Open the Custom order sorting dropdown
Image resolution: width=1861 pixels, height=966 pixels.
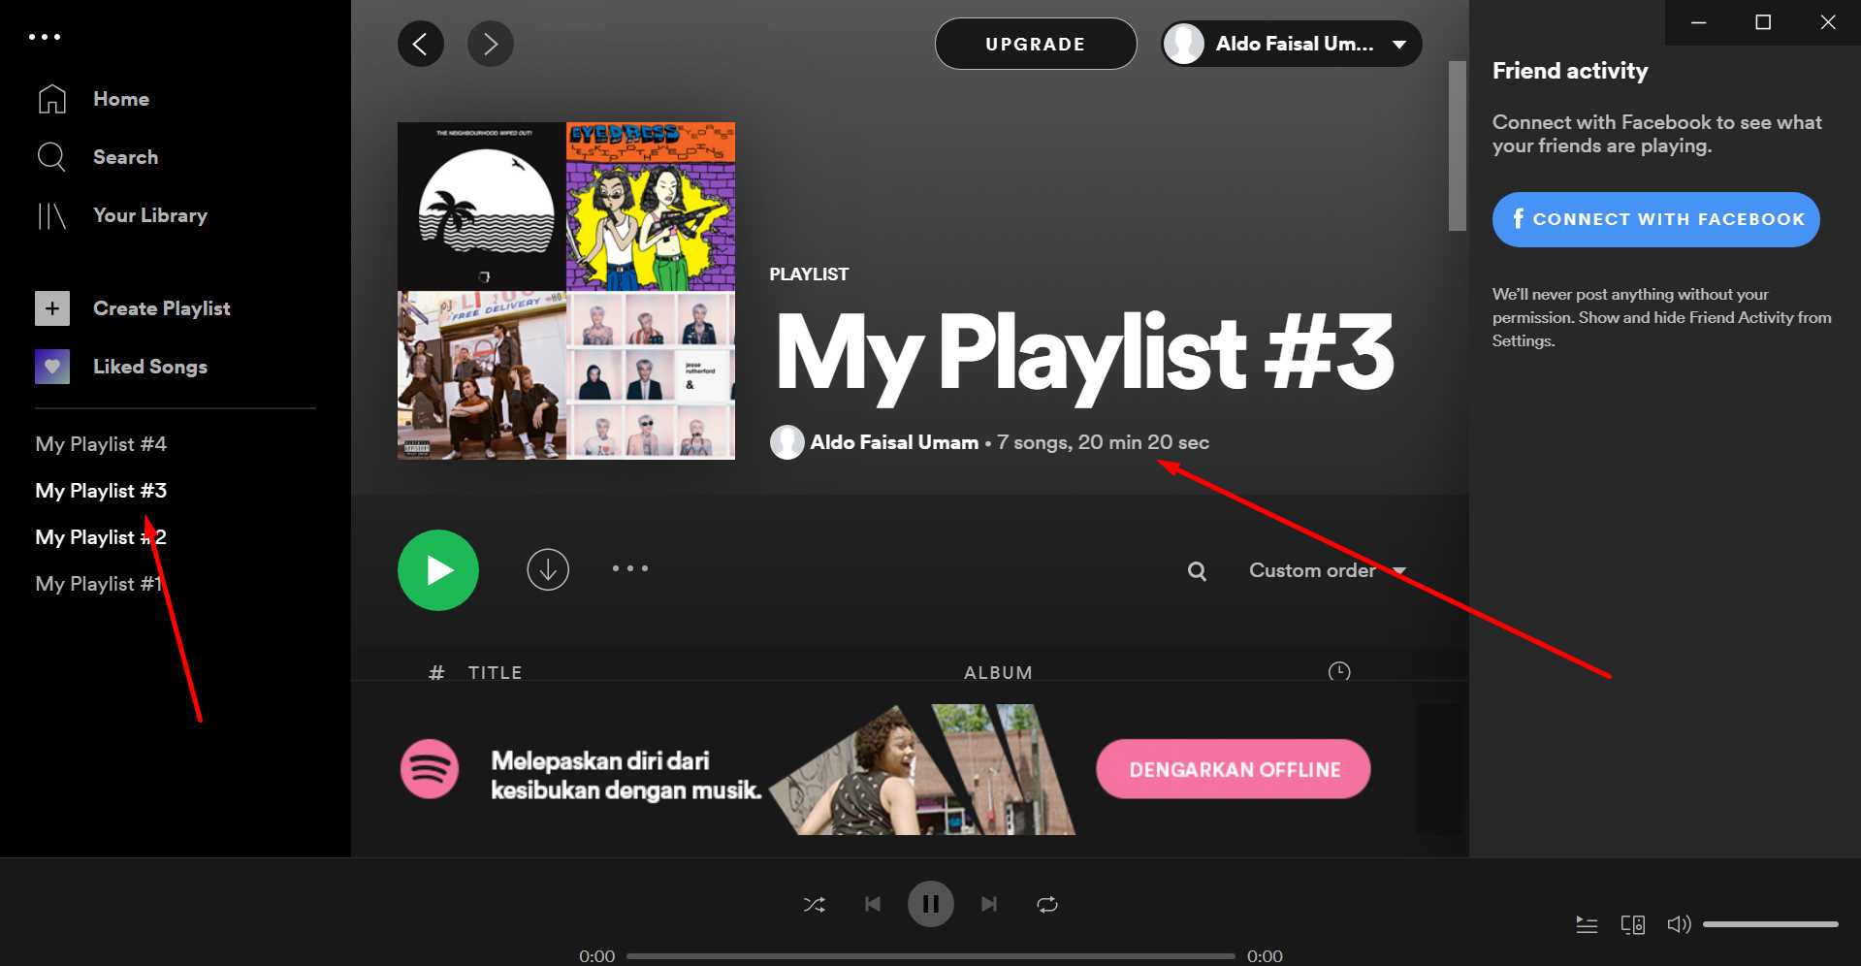coord(1325,570)
